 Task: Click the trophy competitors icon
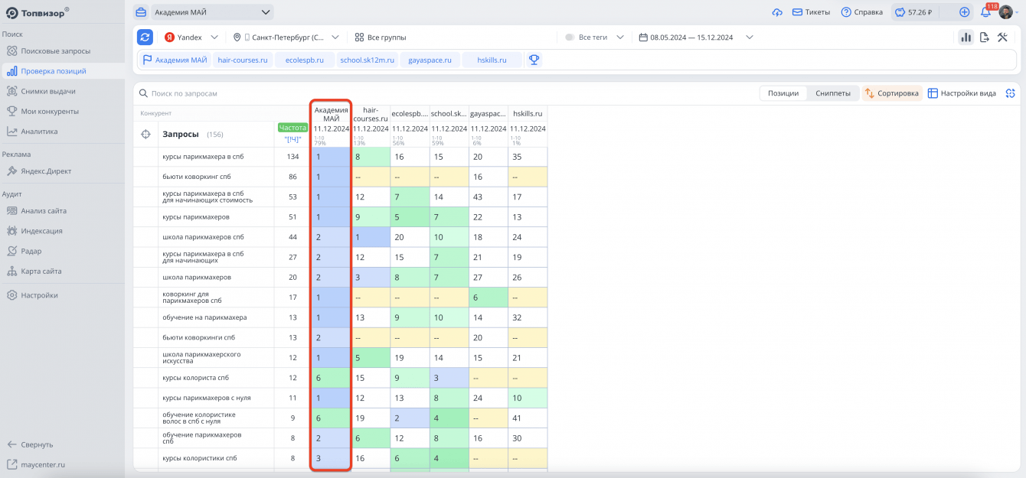[534, 60]
